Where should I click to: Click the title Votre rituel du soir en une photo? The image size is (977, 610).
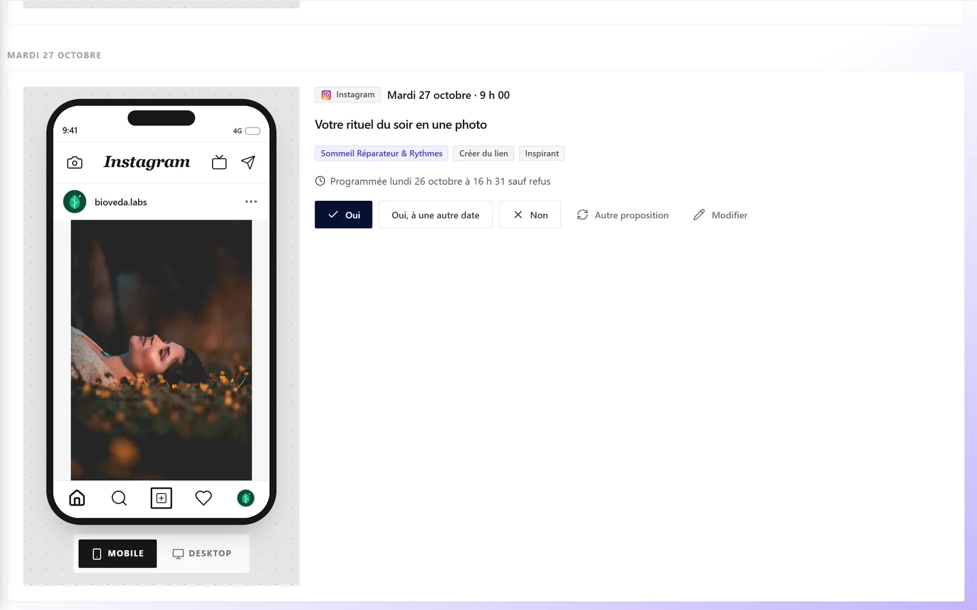(401, 124)
